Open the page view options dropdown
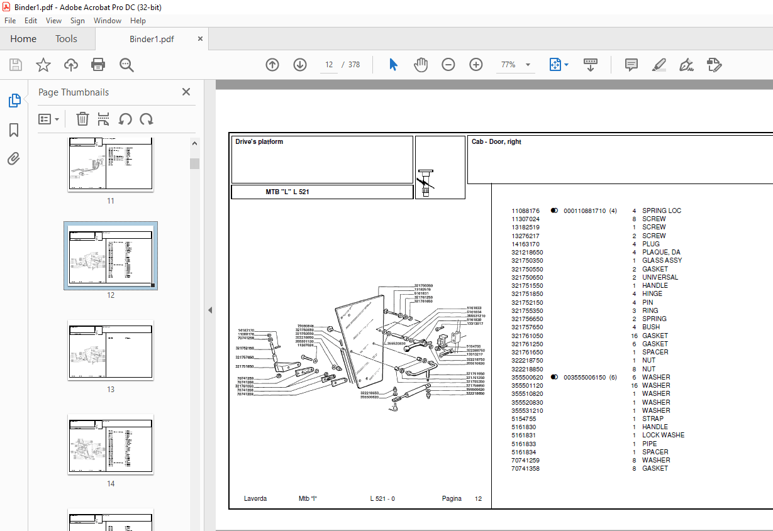Image resolution: width=773 pixels, height=531 pixels. tap(559, 64)
